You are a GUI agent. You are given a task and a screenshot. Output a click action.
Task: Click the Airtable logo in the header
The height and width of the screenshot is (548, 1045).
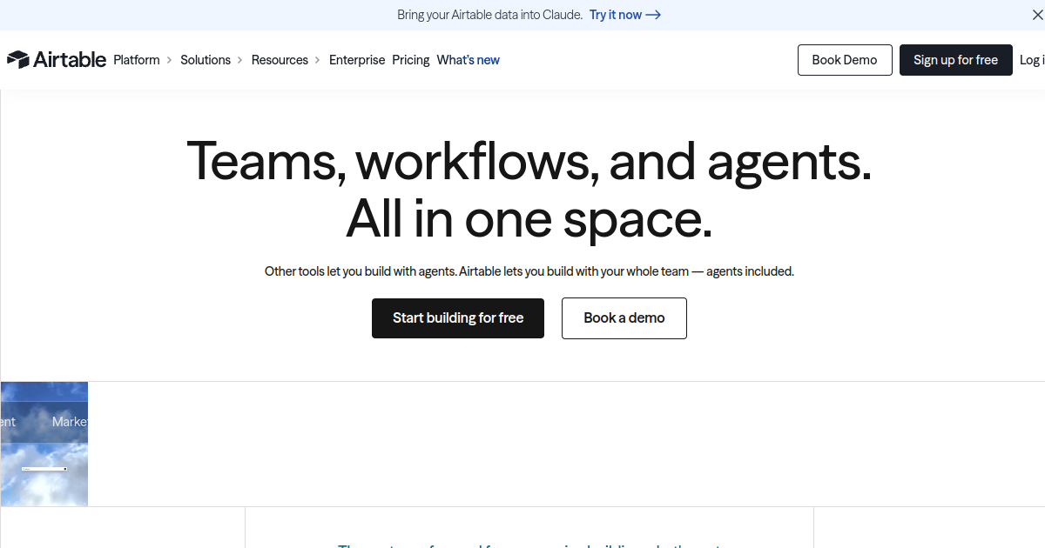point(57,60)
